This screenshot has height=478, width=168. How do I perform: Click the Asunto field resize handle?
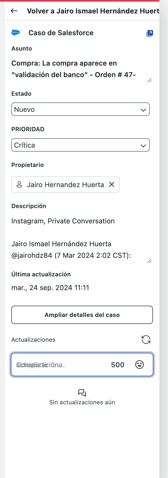149,80
